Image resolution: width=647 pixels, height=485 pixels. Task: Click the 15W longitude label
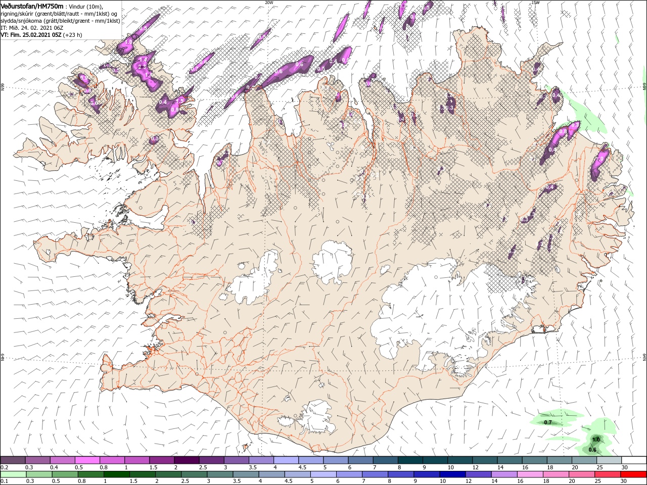coord(535,3)
